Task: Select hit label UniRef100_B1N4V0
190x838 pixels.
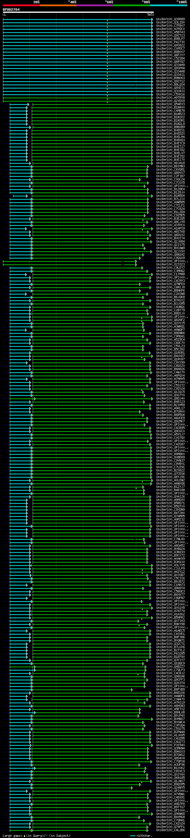Action: 170,107
